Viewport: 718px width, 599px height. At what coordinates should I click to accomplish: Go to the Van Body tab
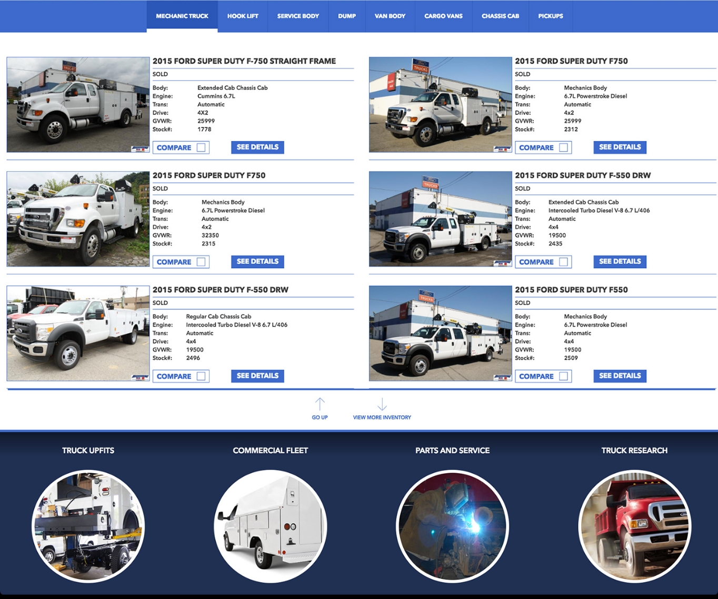390,16
